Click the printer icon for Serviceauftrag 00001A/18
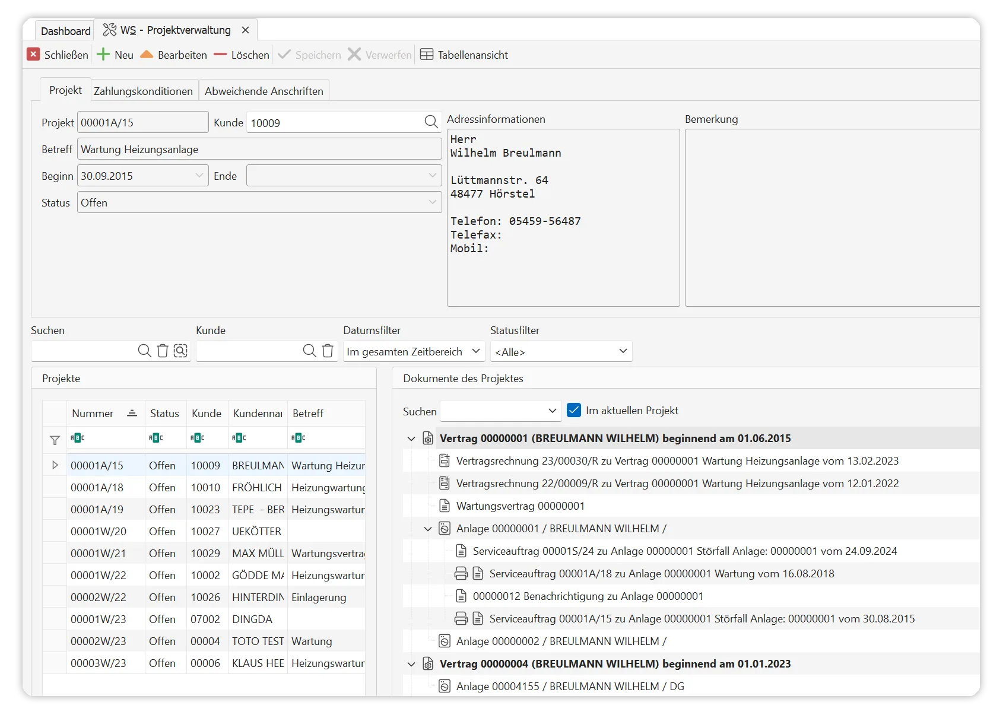This screenshot has width=1006, height=715. click(461, 574)
